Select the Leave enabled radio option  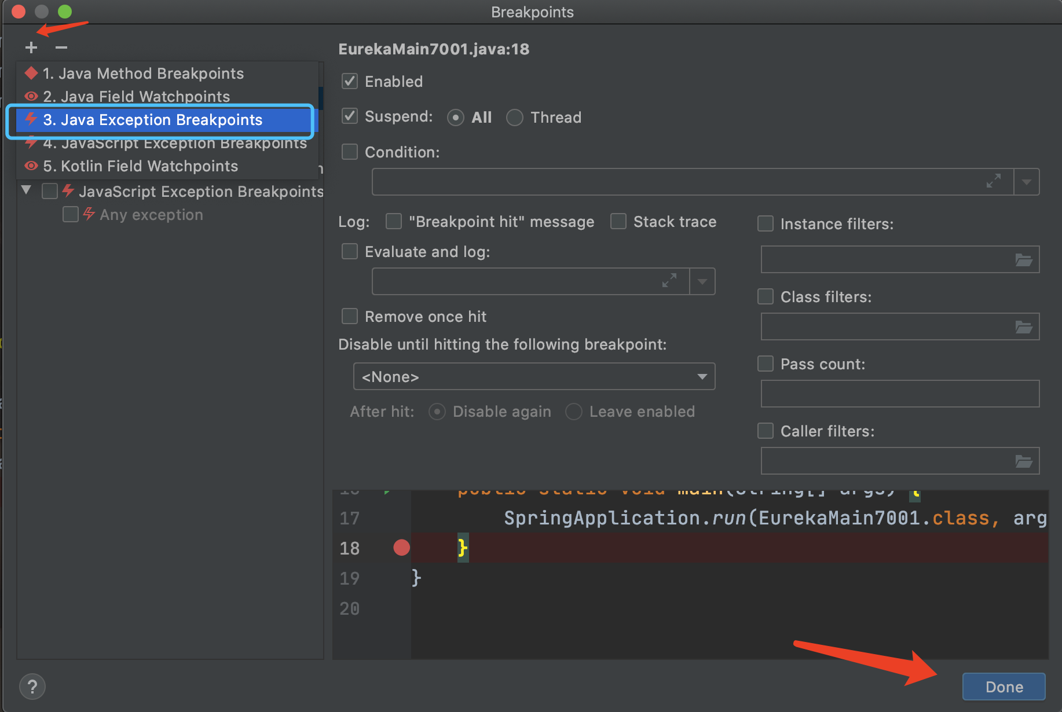click(574, 412)
